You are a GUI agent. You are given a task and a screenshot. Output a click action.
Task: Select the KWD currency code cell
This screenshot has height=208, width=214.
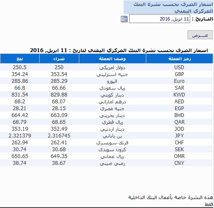click(179, 95)
